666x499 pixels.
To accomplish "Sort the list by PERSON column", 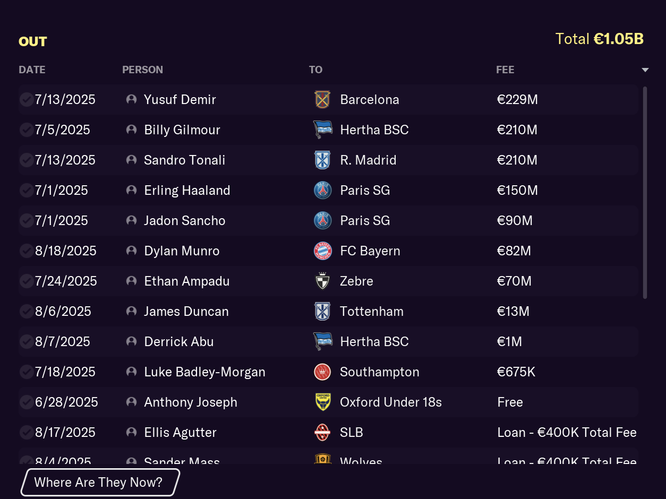I will click(x=142, y=70).
